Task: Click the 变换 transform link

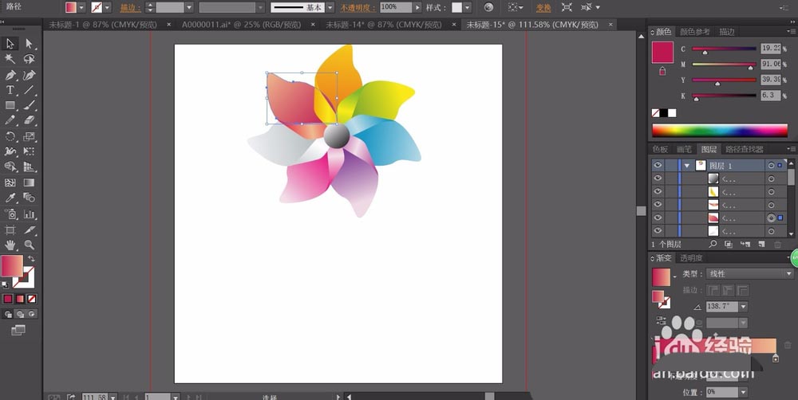Action: tap(543, 8)
